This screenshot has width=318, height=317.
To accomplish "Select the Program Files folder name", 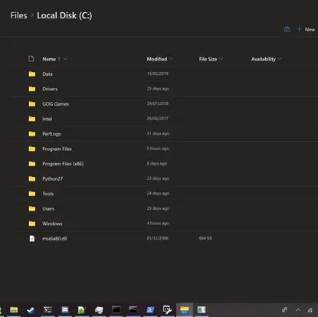I will coord(57,149).
